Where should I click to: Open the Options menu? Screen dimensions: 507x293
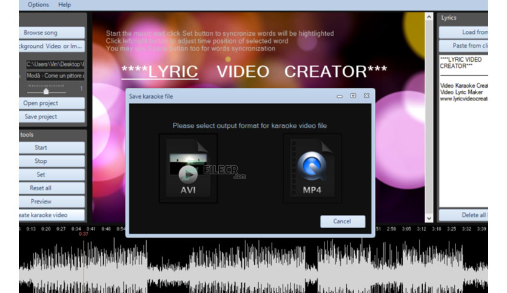[38, 4]
